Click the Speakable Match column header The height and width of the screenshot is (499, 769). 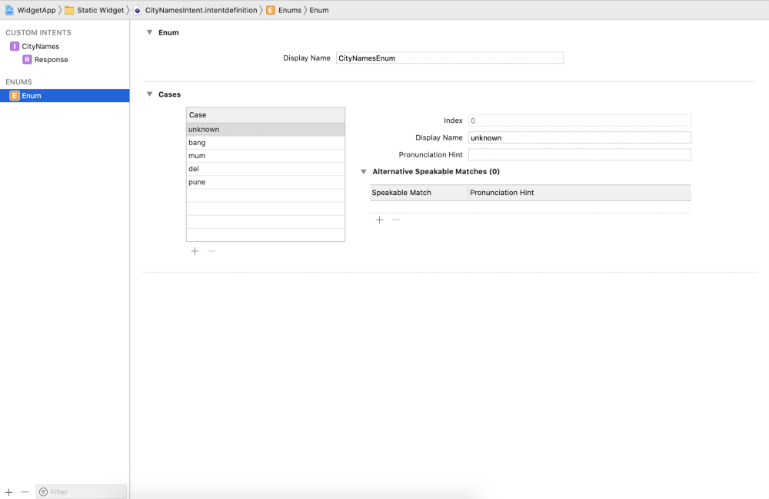[x=419, y=193]
